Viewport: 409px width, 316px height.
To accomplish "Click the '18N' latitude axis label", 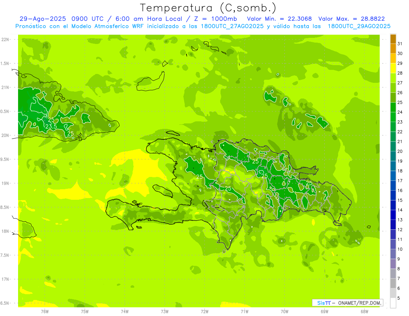I will 5,231.
